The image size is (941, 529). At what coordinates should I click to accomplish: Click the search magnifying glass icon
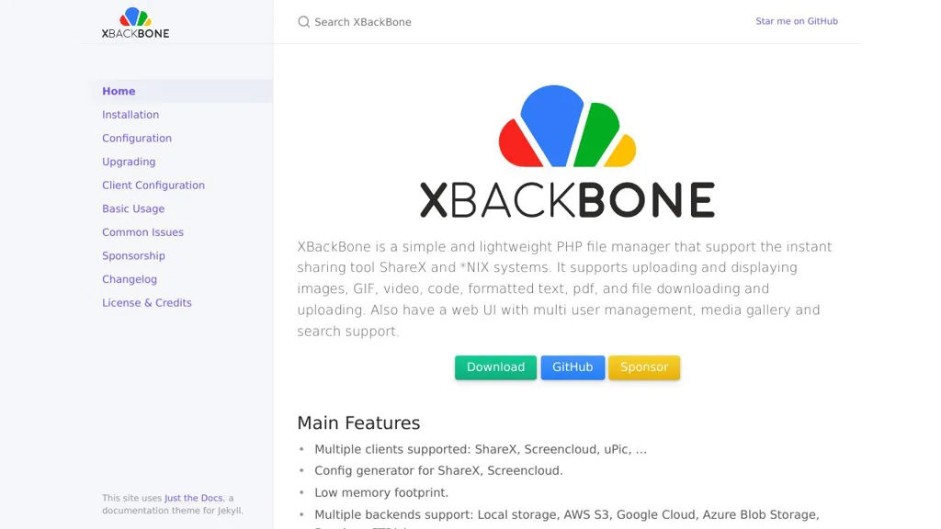[303, 21]
